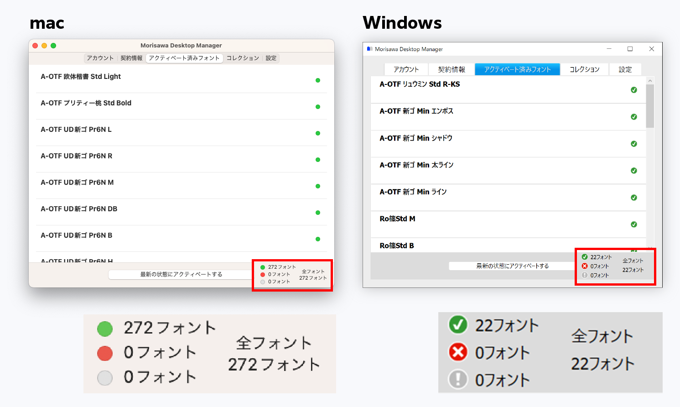This screenshot has height=407, width=680.
Task: Click the Morisawa Desktop Manager title bar app icon
Action: coord(370,49)
